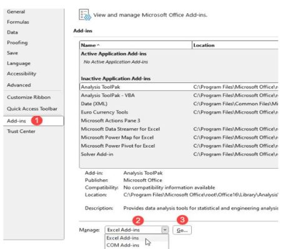Select Microsoft Data Streamer for Excel
The width and height of the screenshot is (298, 249).
pos(179,129)
